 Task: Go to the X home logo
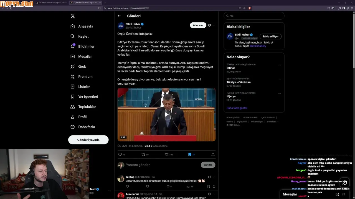[73, 16]
